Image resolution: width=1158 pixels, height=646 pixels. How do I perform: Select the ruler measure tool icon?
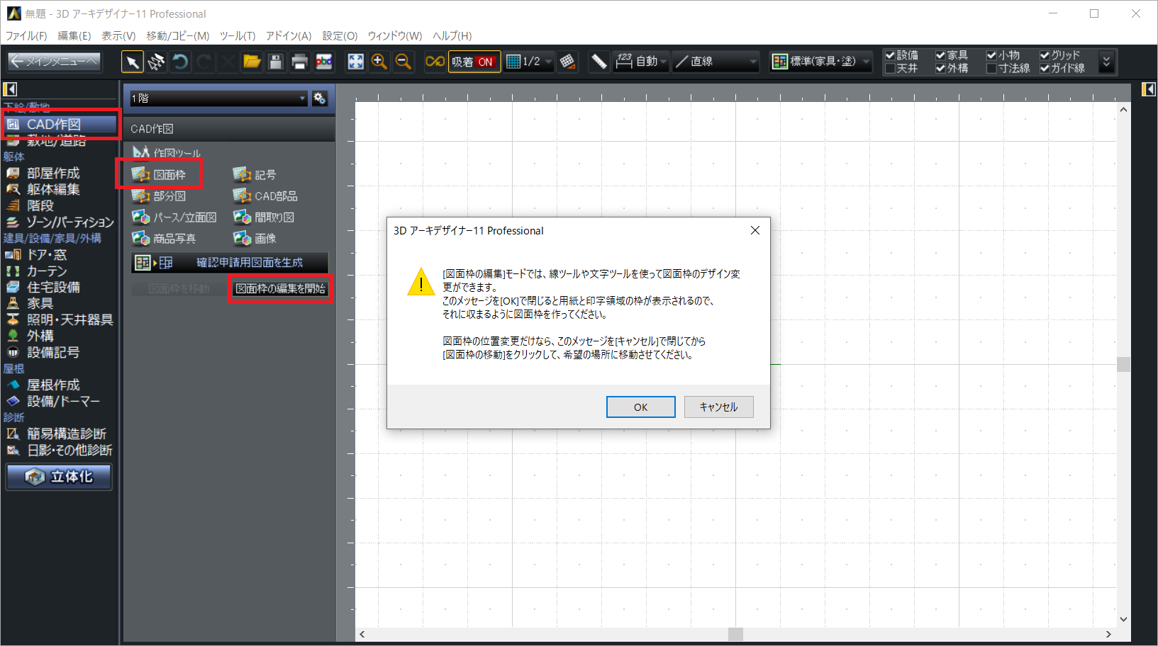(x=599, y=62)
